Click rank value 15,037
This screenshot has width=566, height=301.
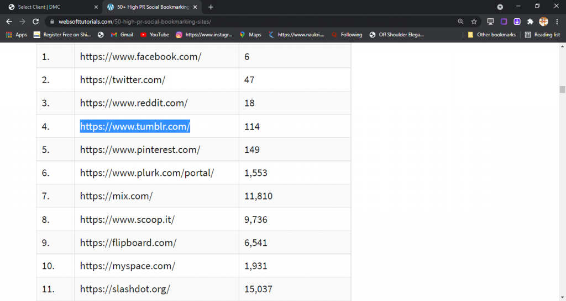tap(259, 289)
